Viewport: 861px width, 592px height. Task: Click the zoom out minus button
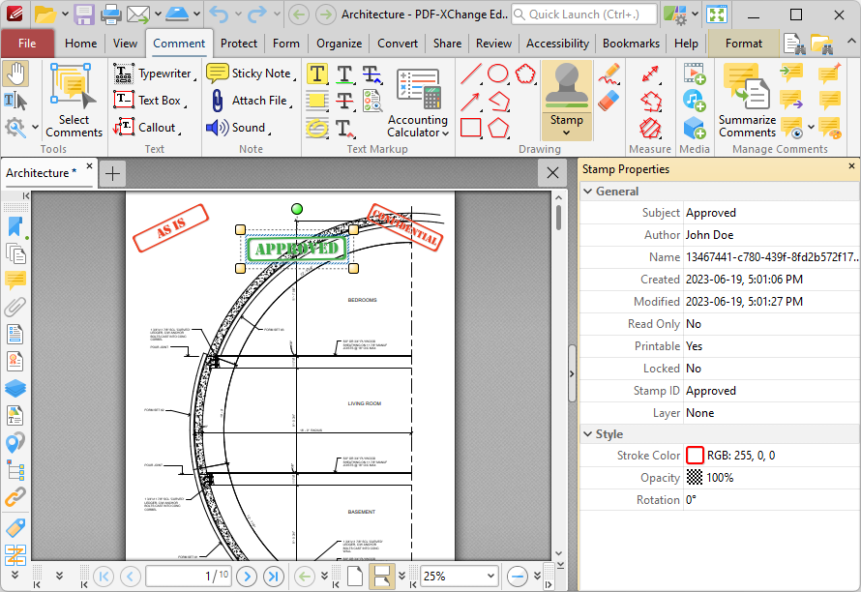518,577
